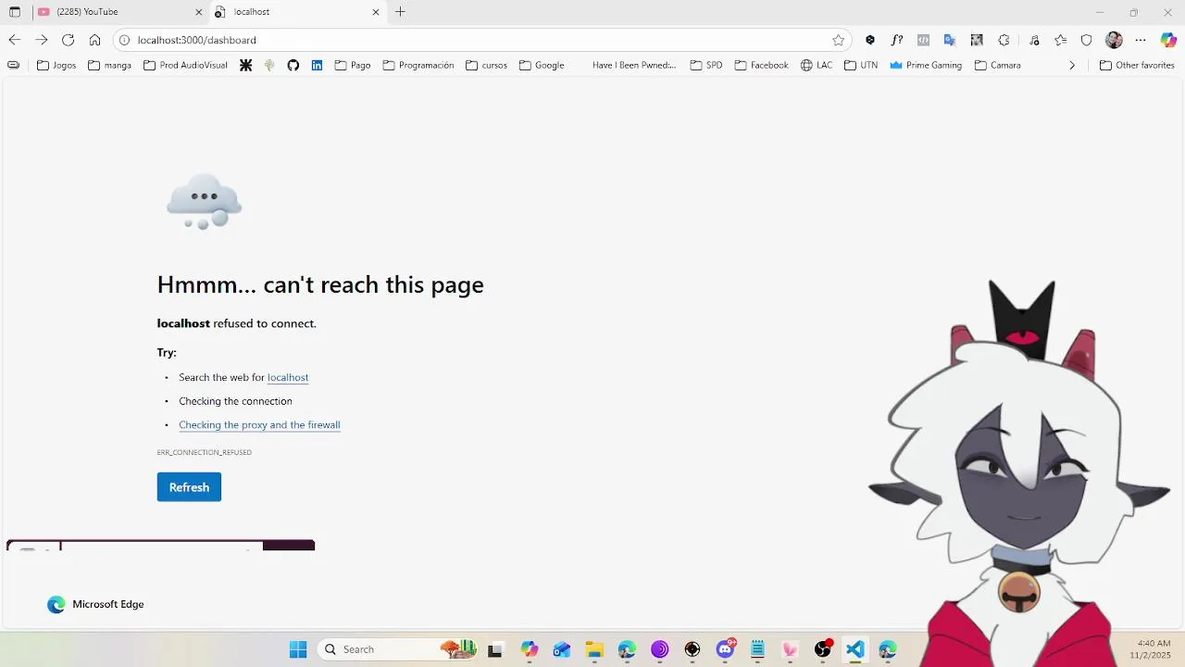
Task: Click the taskbar Search box
Action: (398, 649)
